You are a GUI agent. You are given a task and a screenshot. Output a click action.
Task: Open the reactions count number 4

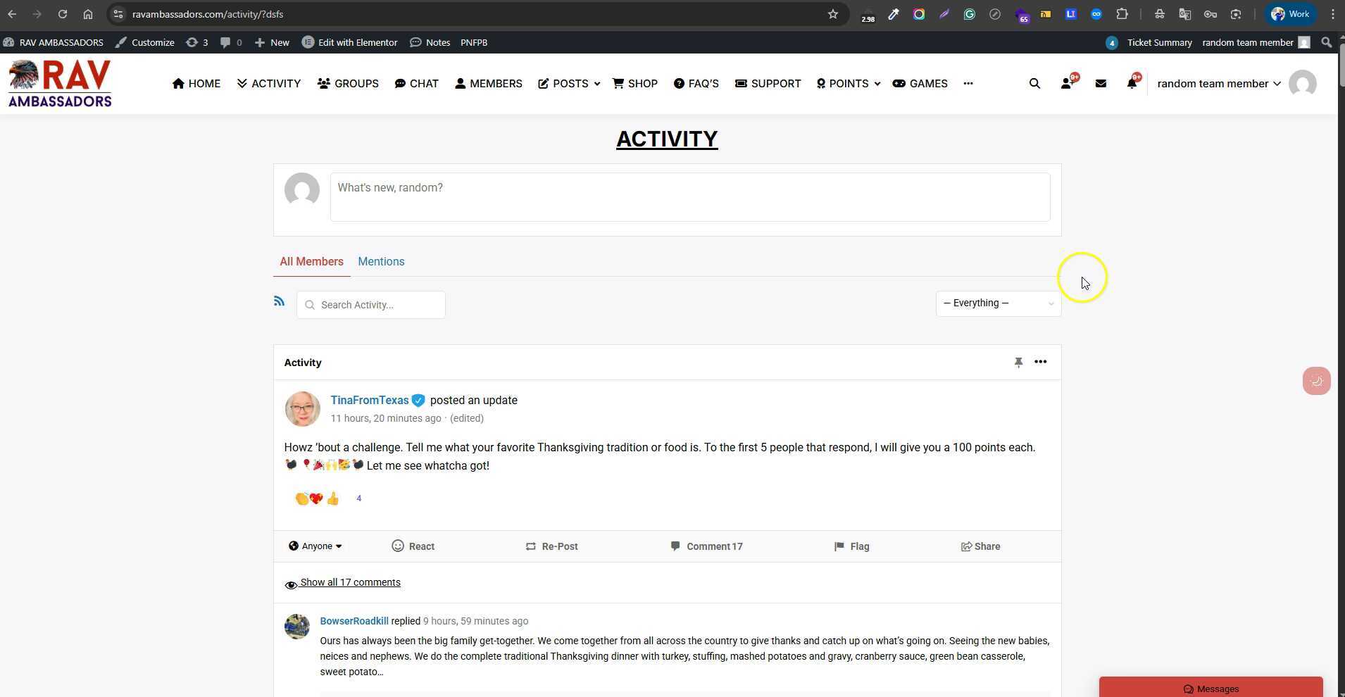point(358,498)
